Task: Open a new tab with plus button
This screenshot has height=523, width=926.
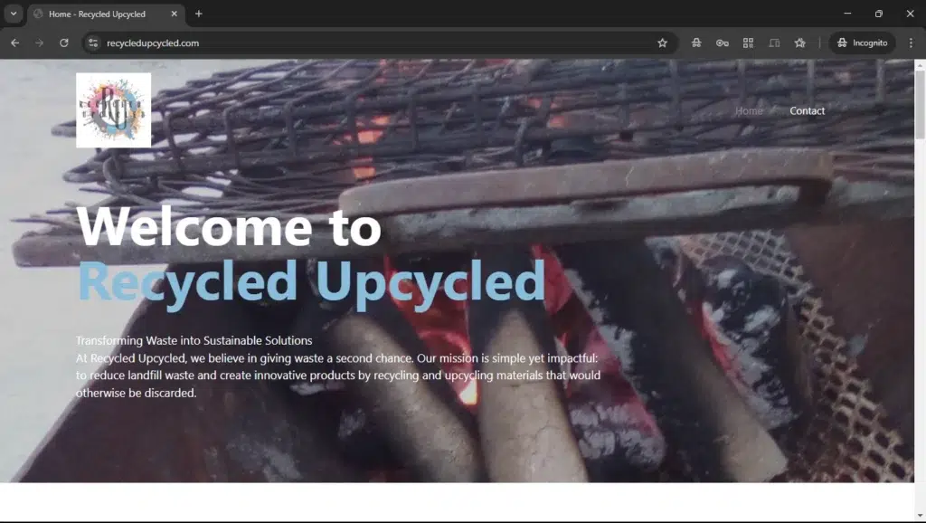Action: [x=199, y=14]
